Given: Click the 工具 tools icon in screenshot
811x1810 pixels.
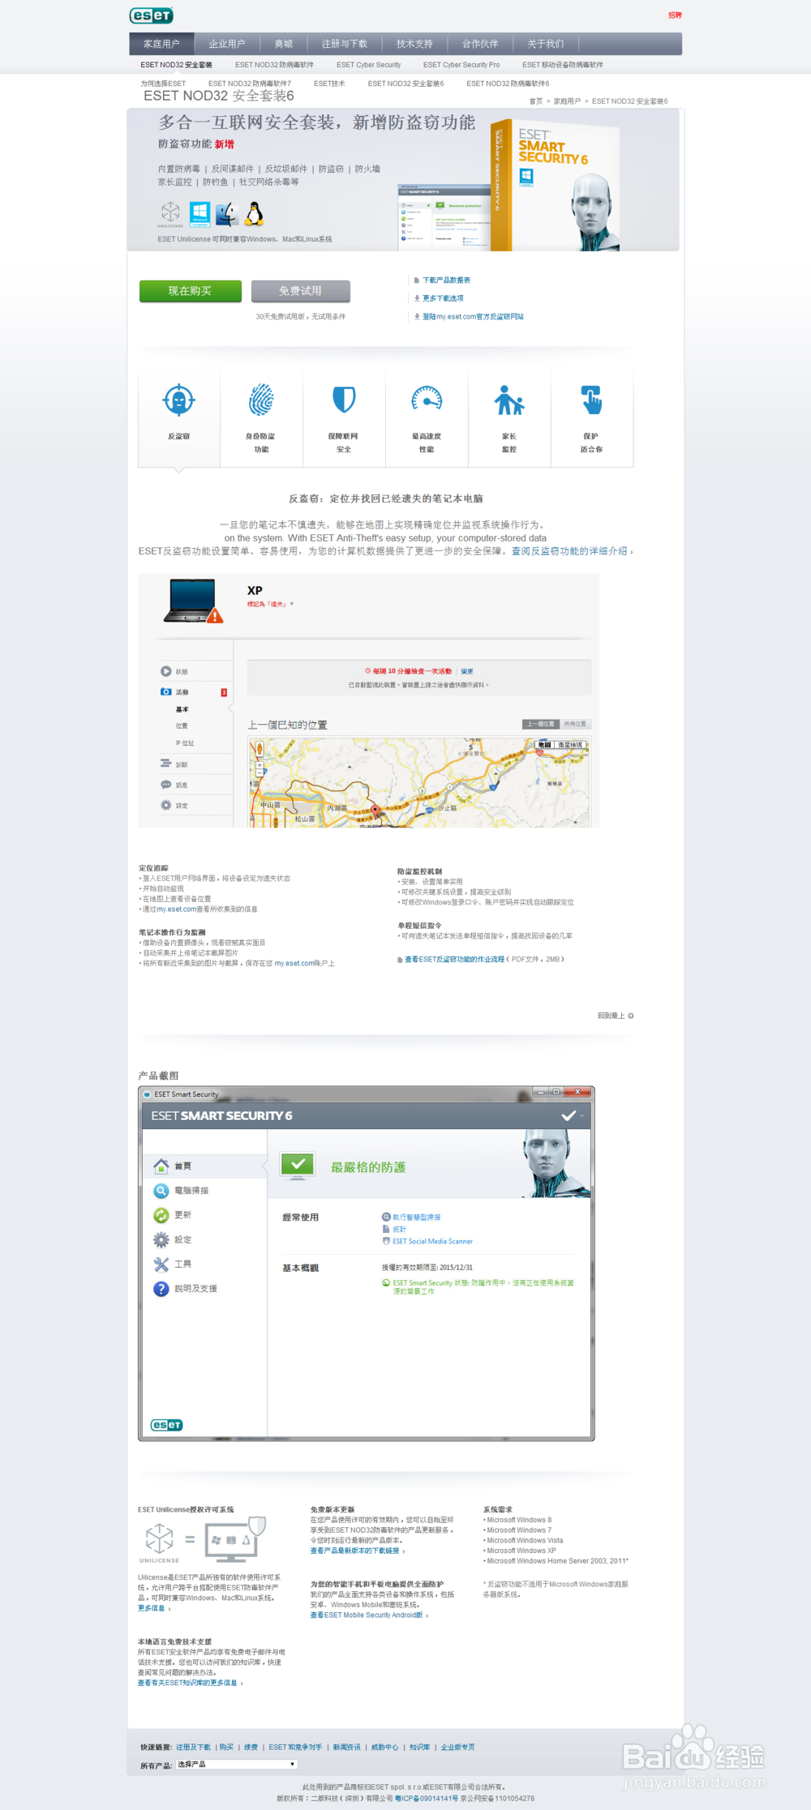Looking at the screenshot, I should point(161,1264).
